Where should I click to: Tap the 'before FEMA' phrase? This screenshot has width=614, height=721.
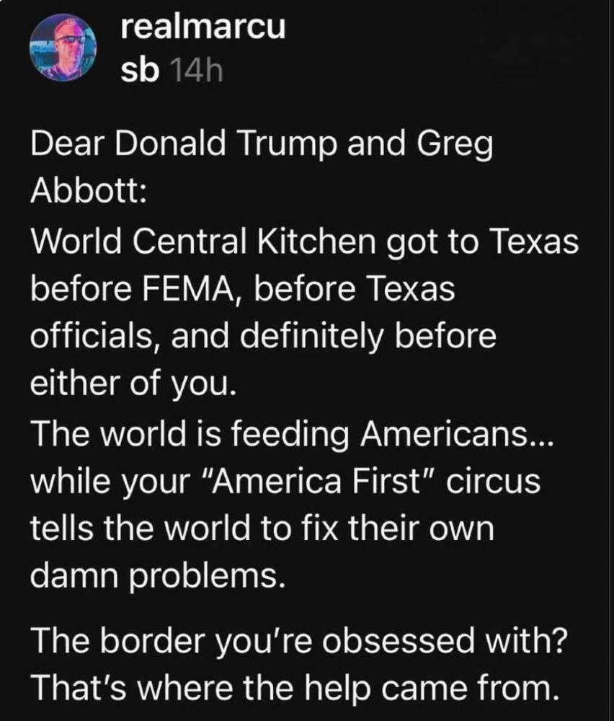point(135,289)
